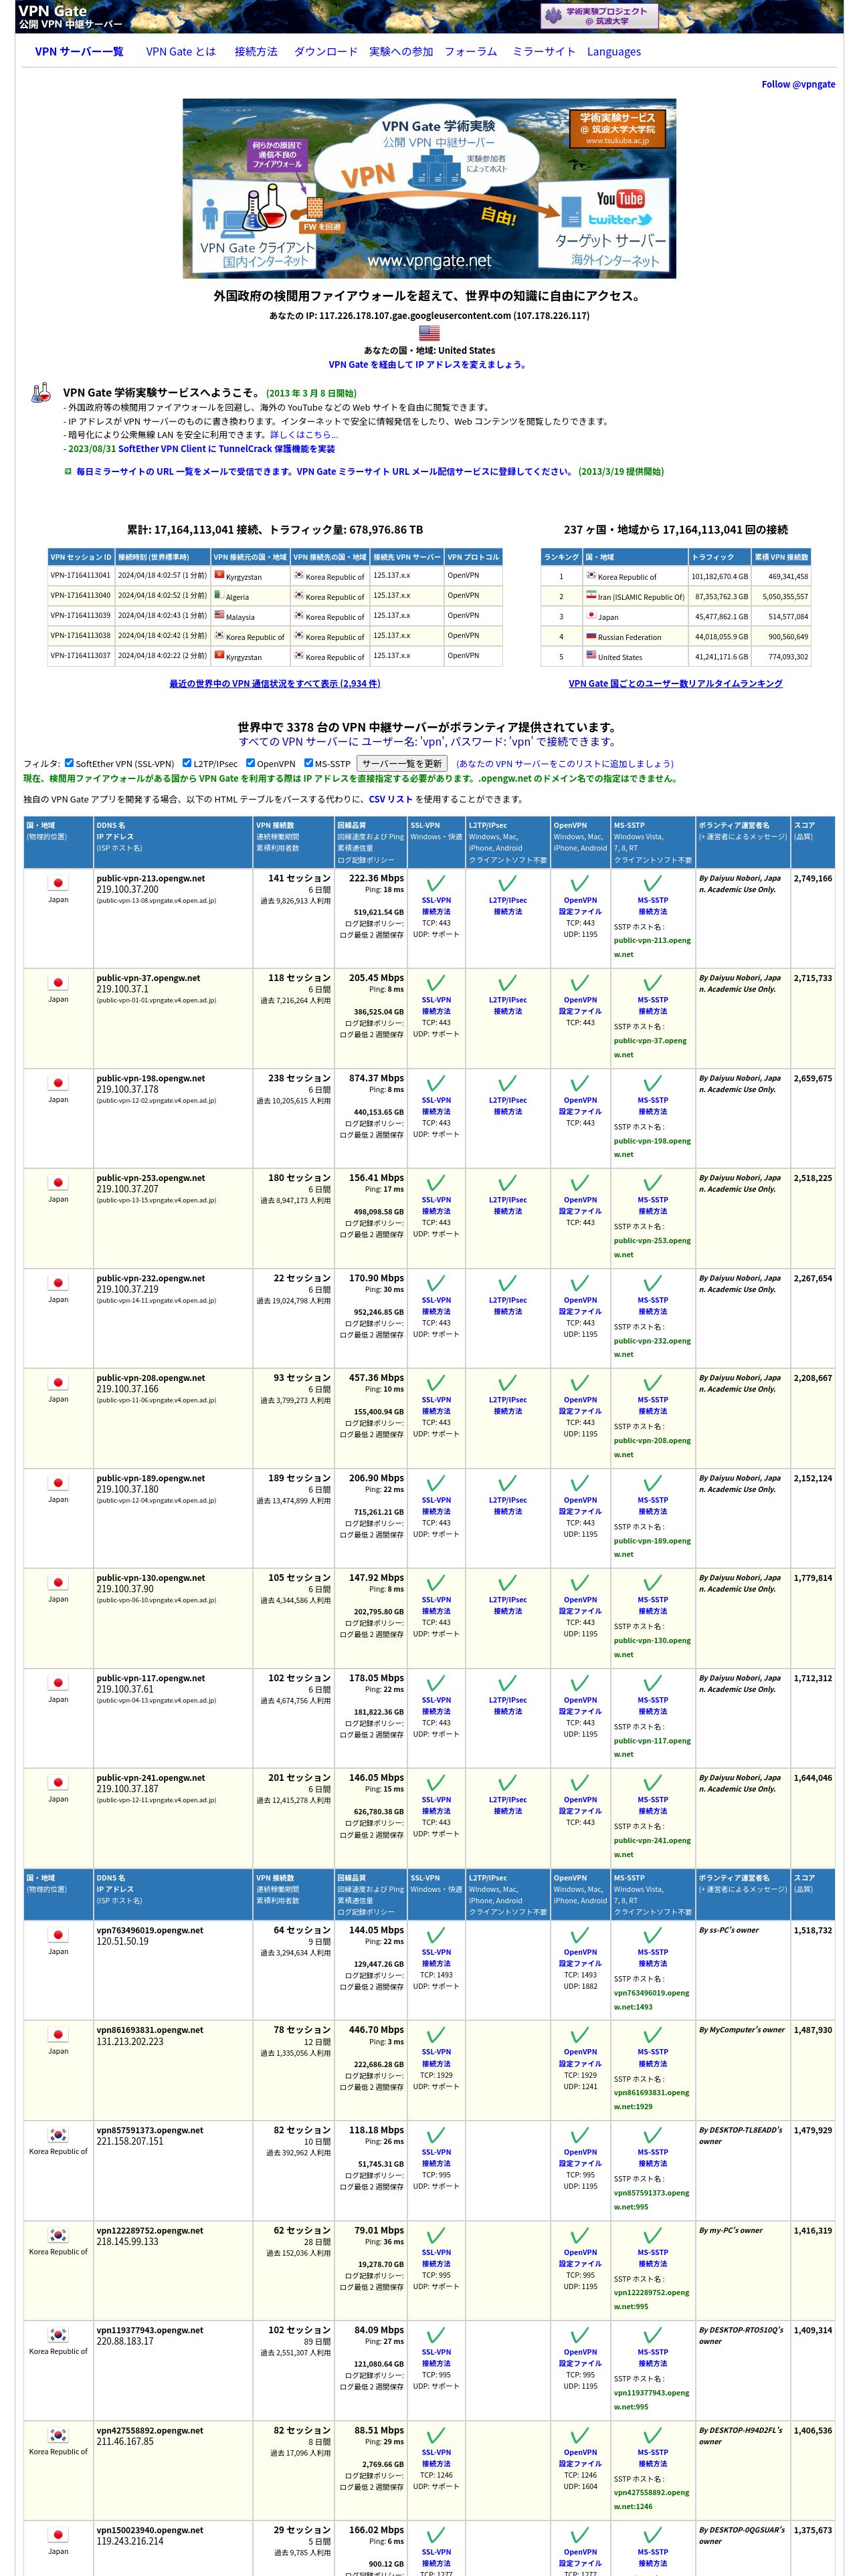The height and width of the screenshot is (2576, 859).
Task: Open the ミラーサイト menu item
Action: (x=544, y=51)
